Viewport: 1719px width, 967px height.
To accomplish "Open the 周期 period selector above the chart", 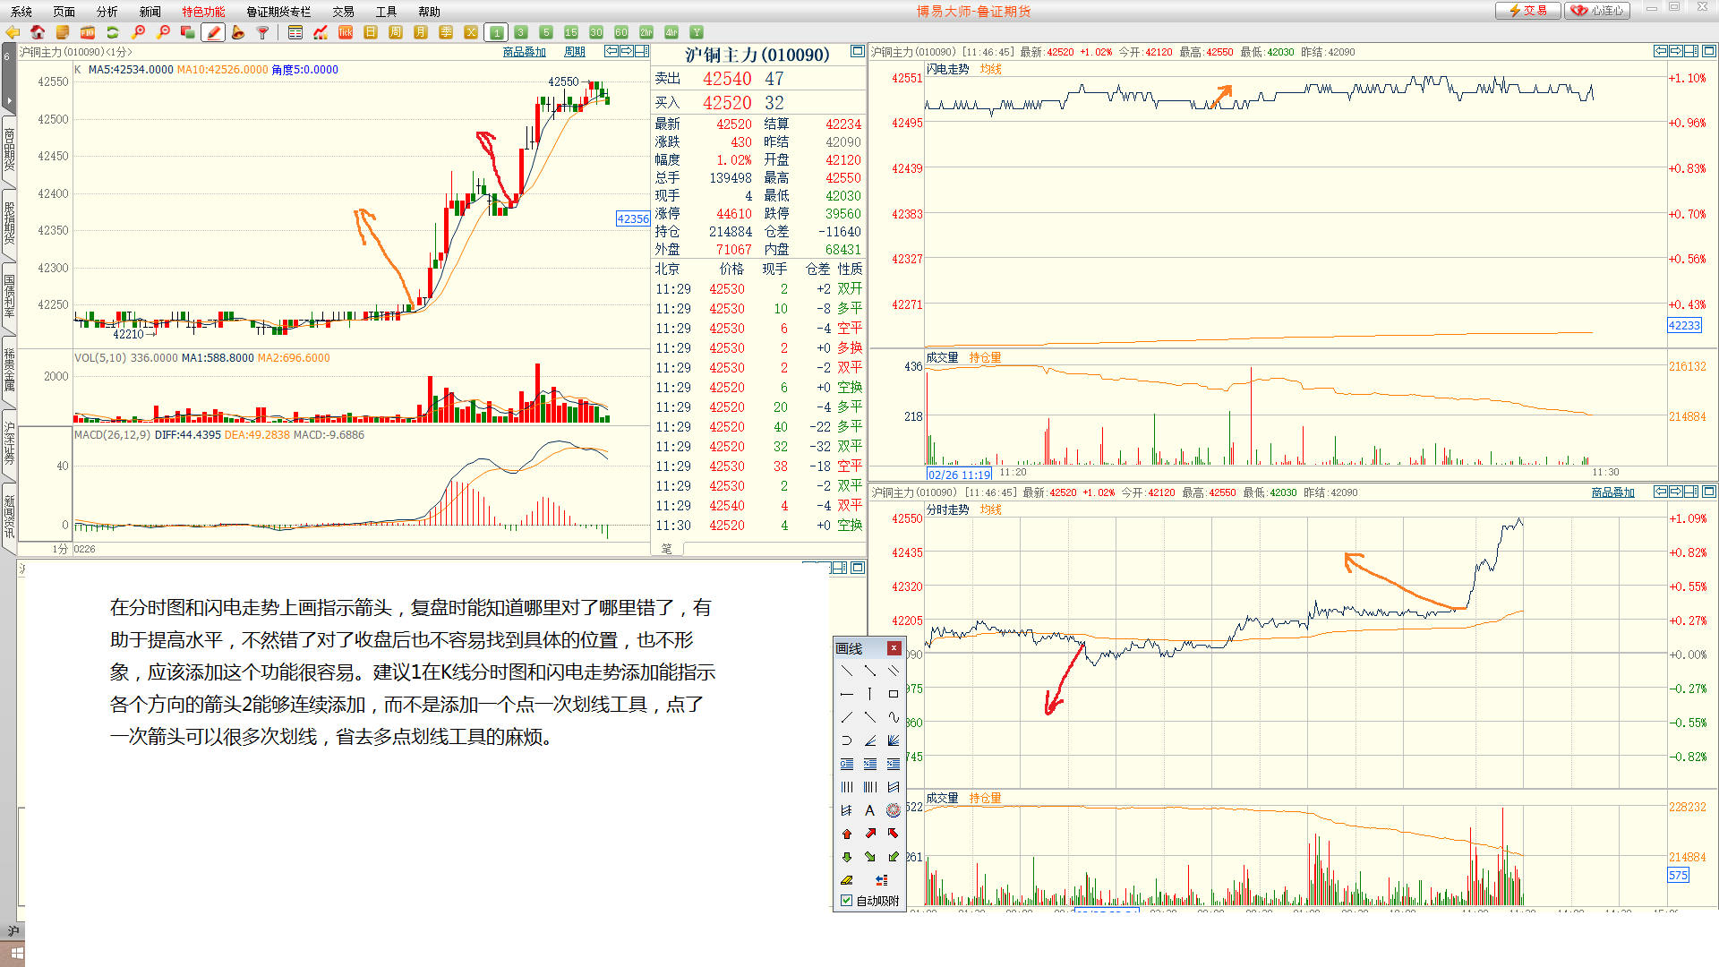I will click(x=574, y=51).
